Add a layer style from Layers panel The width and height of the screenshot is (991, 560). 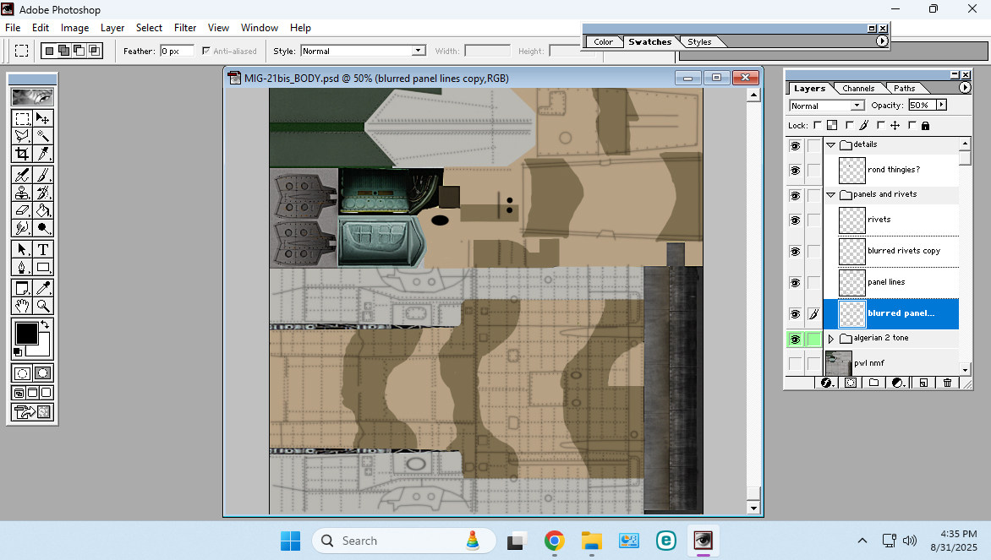pos(827,383)
